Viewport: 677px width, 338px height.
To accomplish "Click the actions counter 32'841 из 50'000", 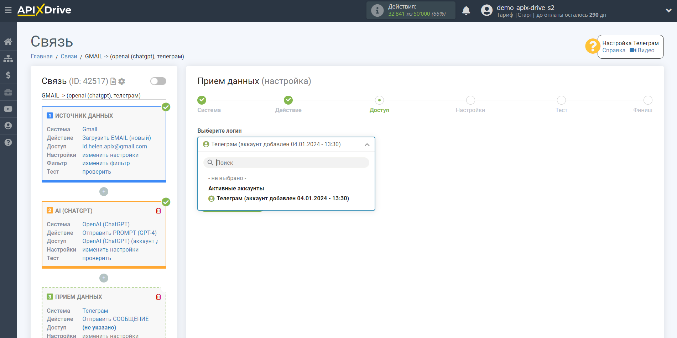I will 417,14.
